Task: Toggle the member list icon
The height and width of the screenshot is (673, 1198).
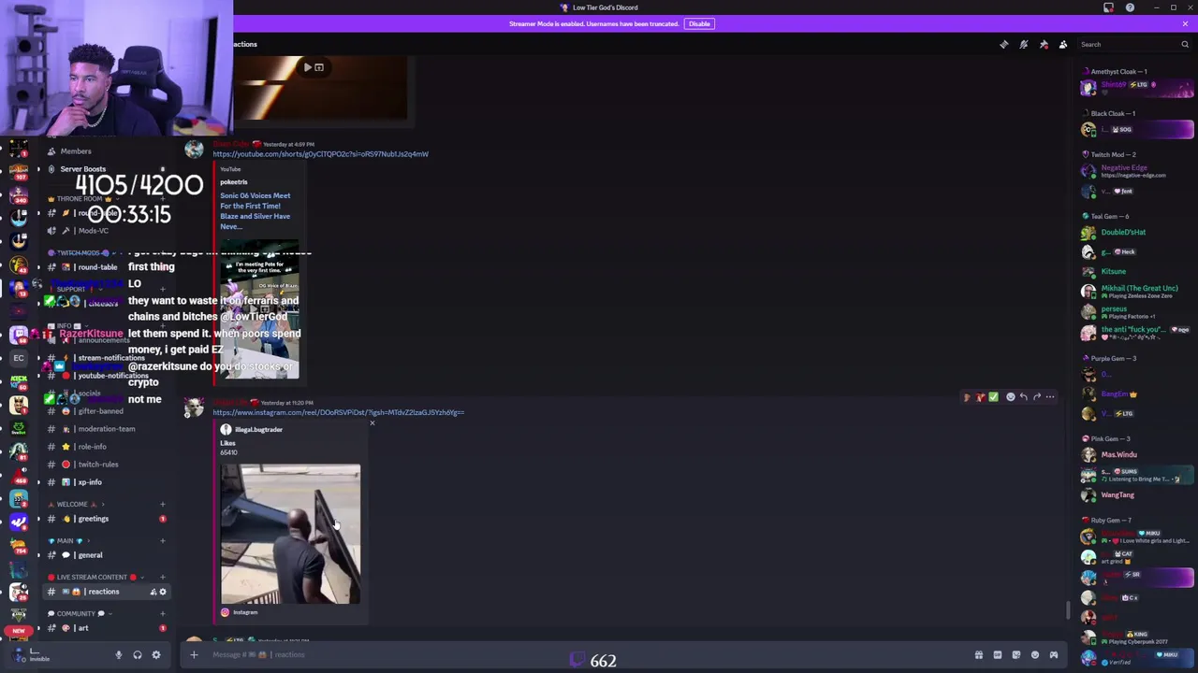Action: pos(1063,44)
